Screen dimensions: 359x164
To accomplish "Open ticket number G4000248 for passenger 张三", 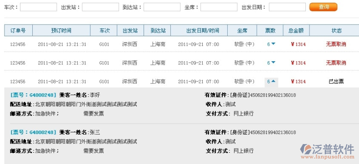I will [x=33, y=132].
